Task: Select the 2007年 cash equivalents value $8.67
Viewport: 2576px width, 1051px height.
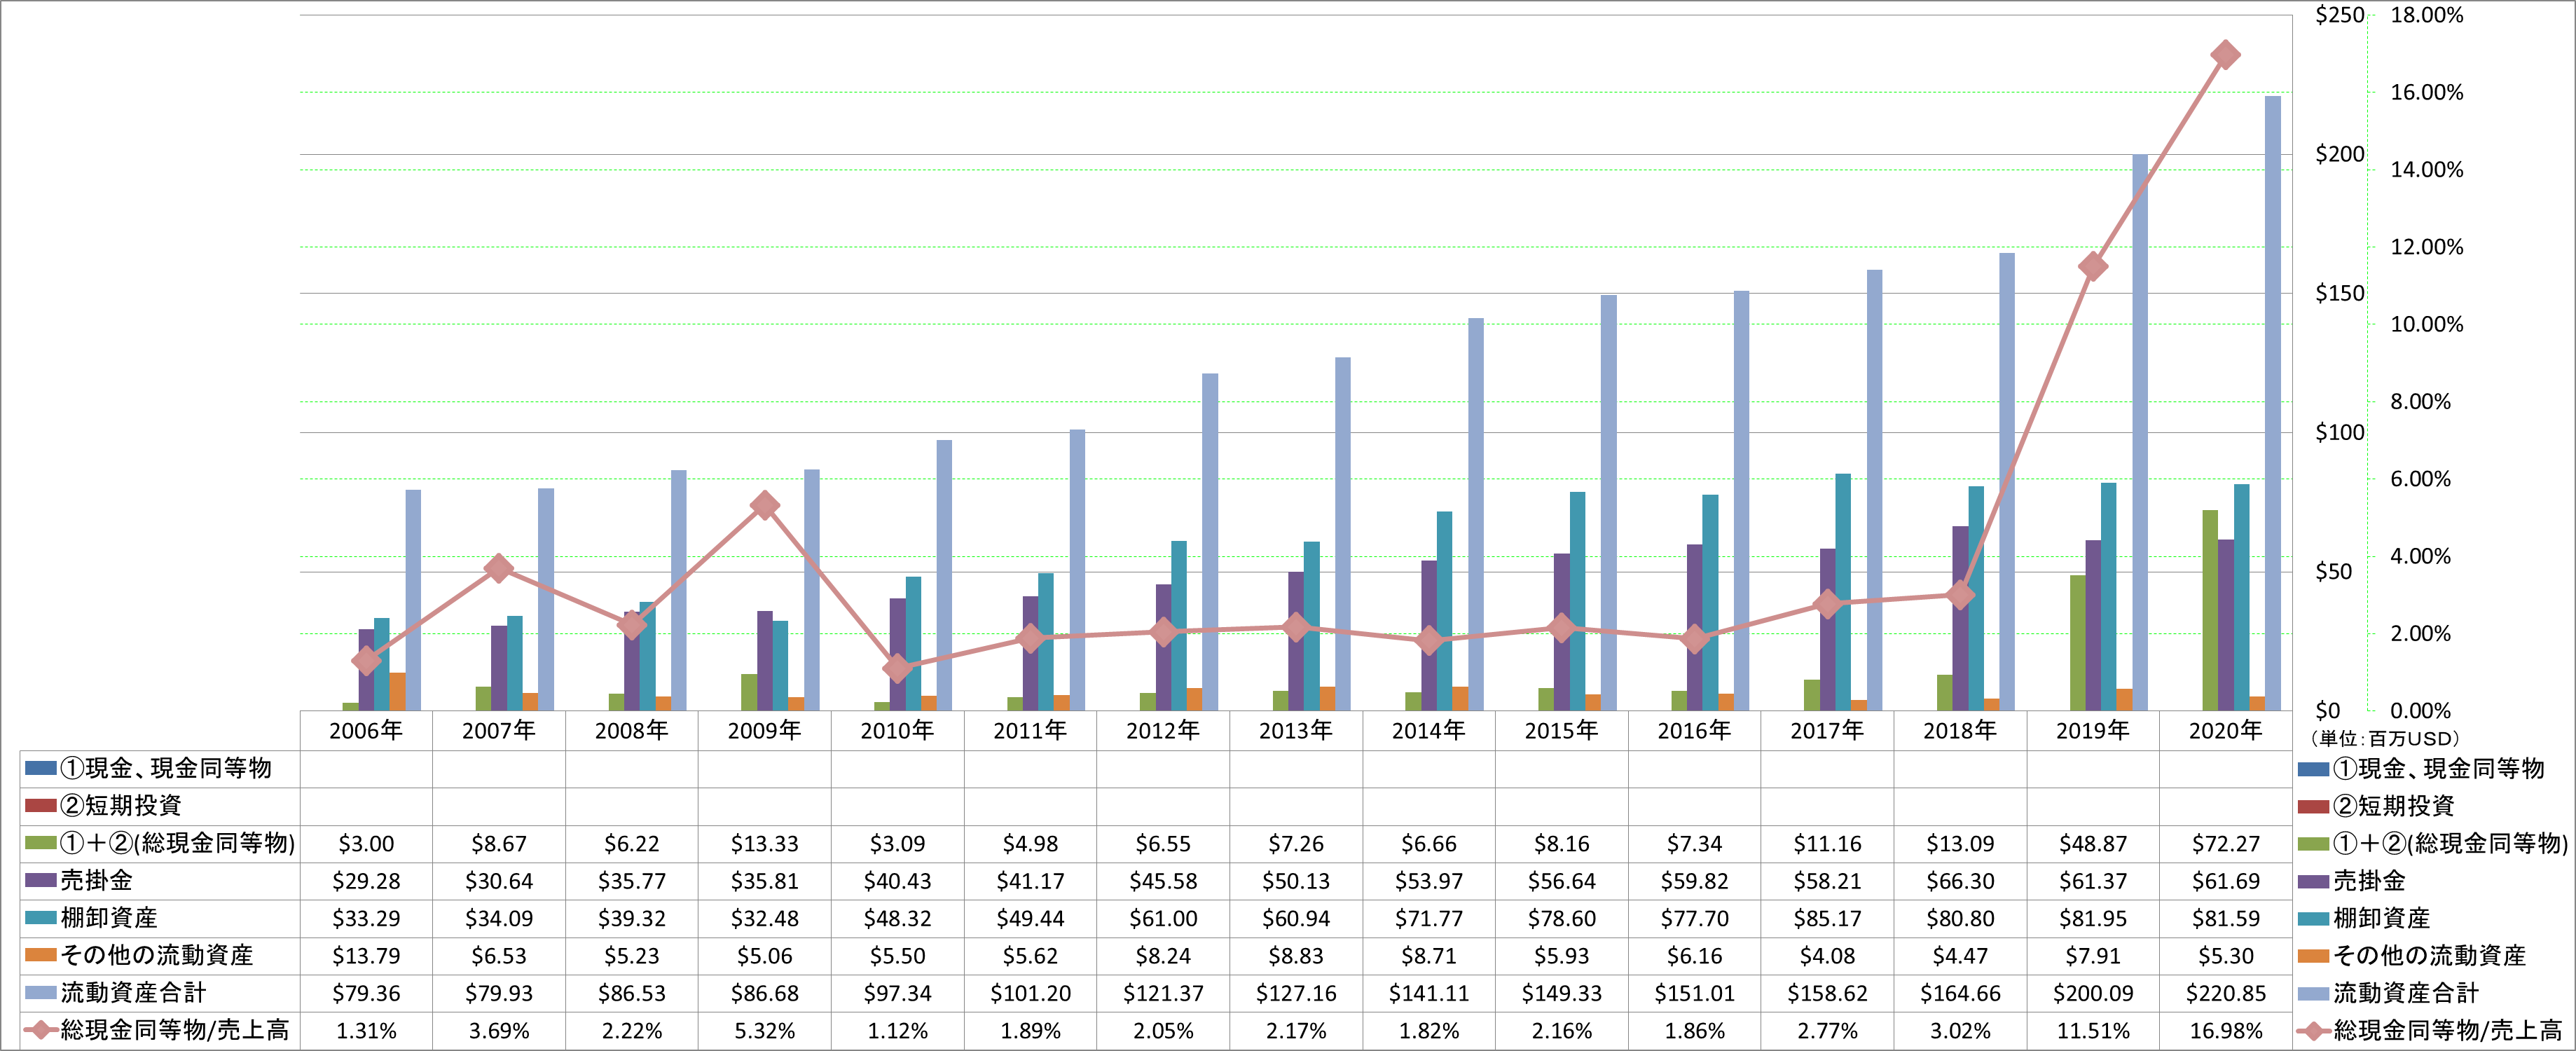Action: [x=499, y=844]
